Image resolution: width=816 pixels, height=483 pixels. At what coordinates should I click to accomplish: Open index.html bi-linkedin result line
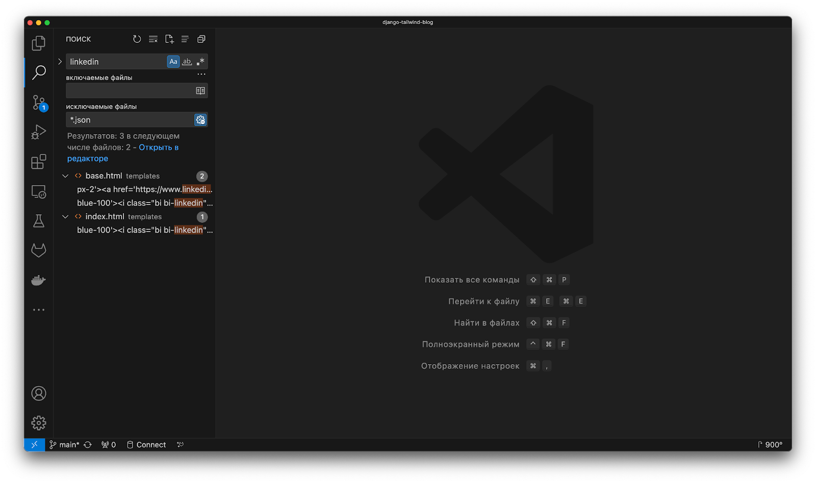144,230
